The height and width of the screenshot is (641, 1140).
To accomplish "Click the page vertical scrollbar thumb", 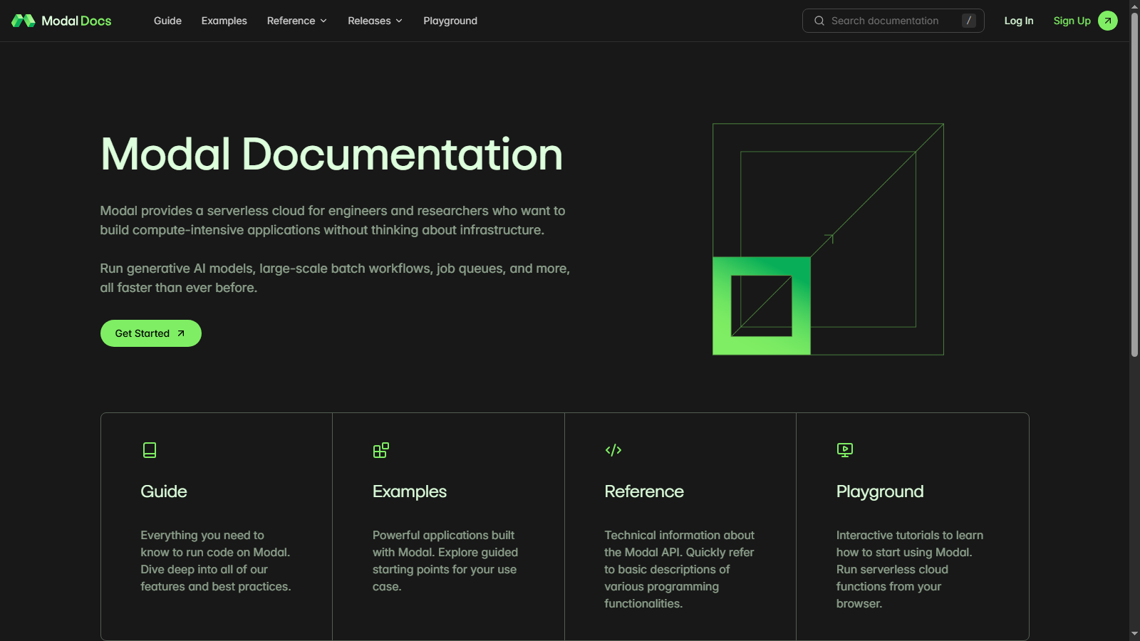I will tap(1134, 183).
